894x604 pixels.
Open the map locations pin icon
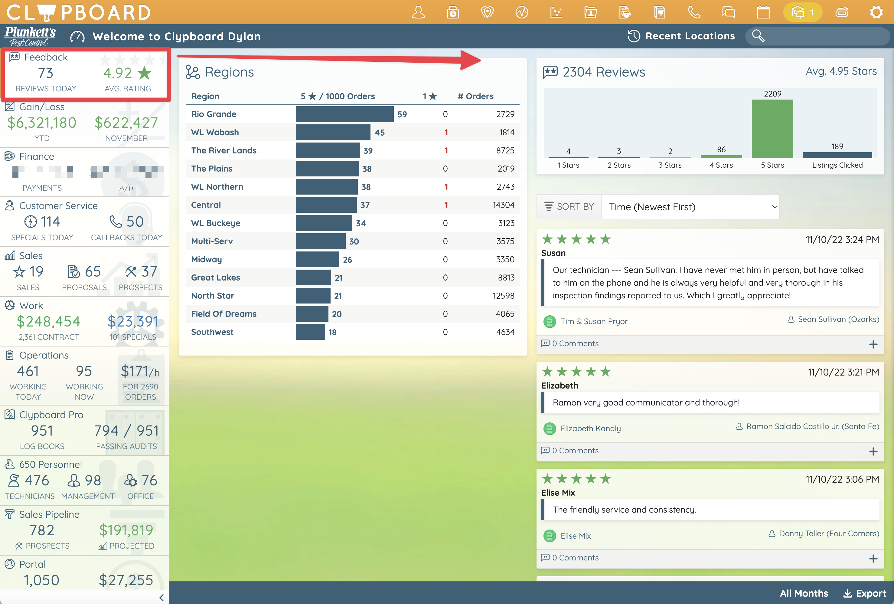pos(487,12)
